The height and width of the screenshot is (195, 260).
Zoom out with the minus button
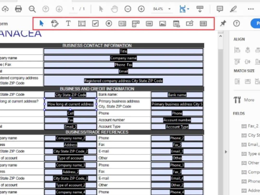tap(128, 9)
